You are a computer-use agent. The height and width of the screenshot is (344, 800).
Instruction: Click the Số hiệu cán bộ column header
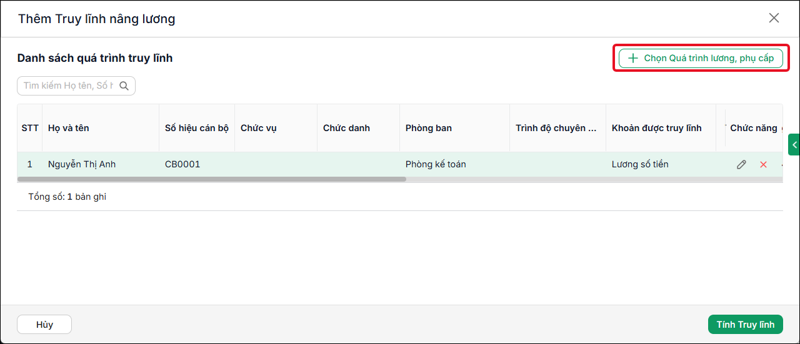click(197, 128)
